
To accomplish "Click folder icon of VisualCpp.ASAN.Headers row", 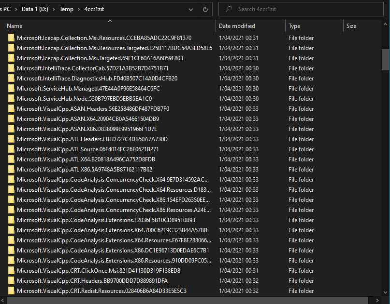I will (x=11, y=108).
